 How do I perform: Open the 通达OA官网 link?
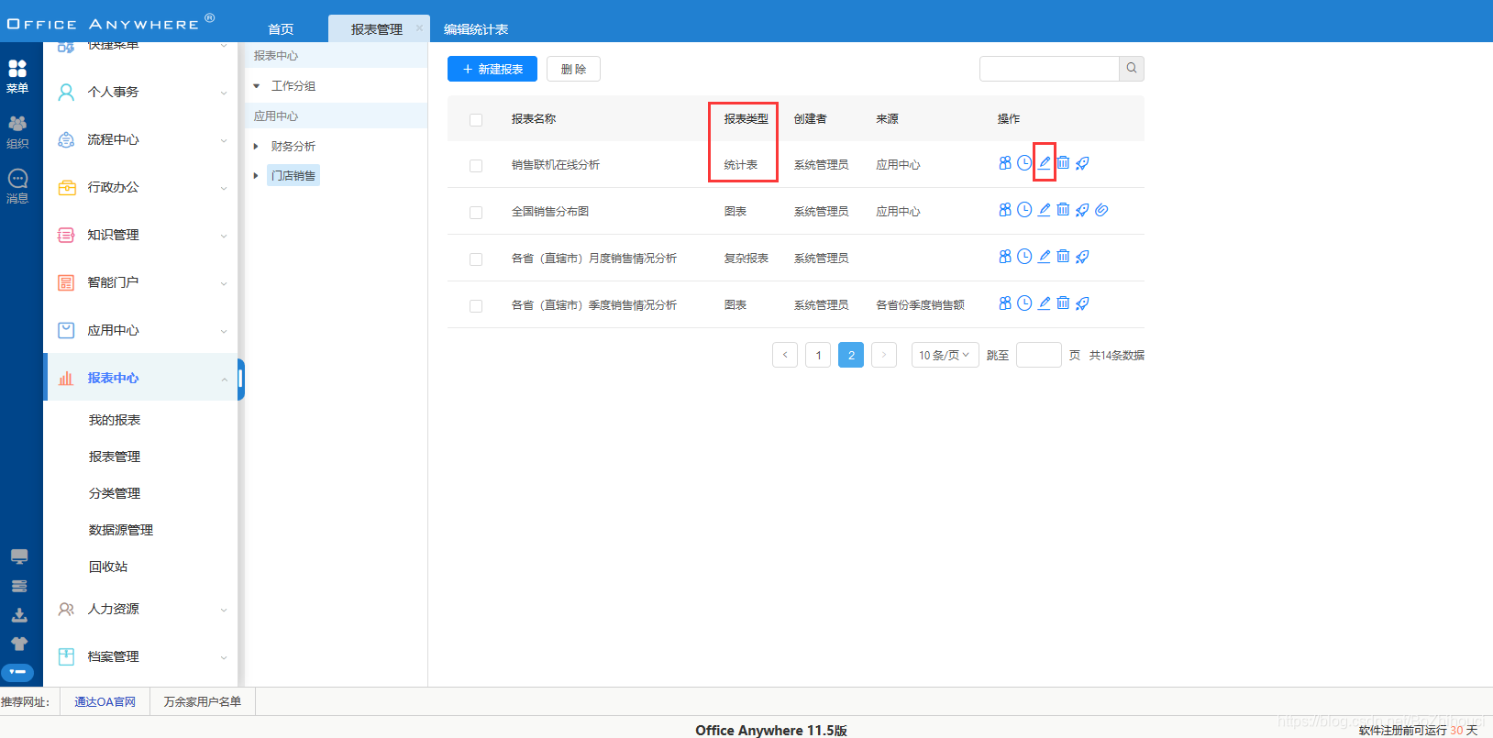pyautogui.click(x=105, y=701)
